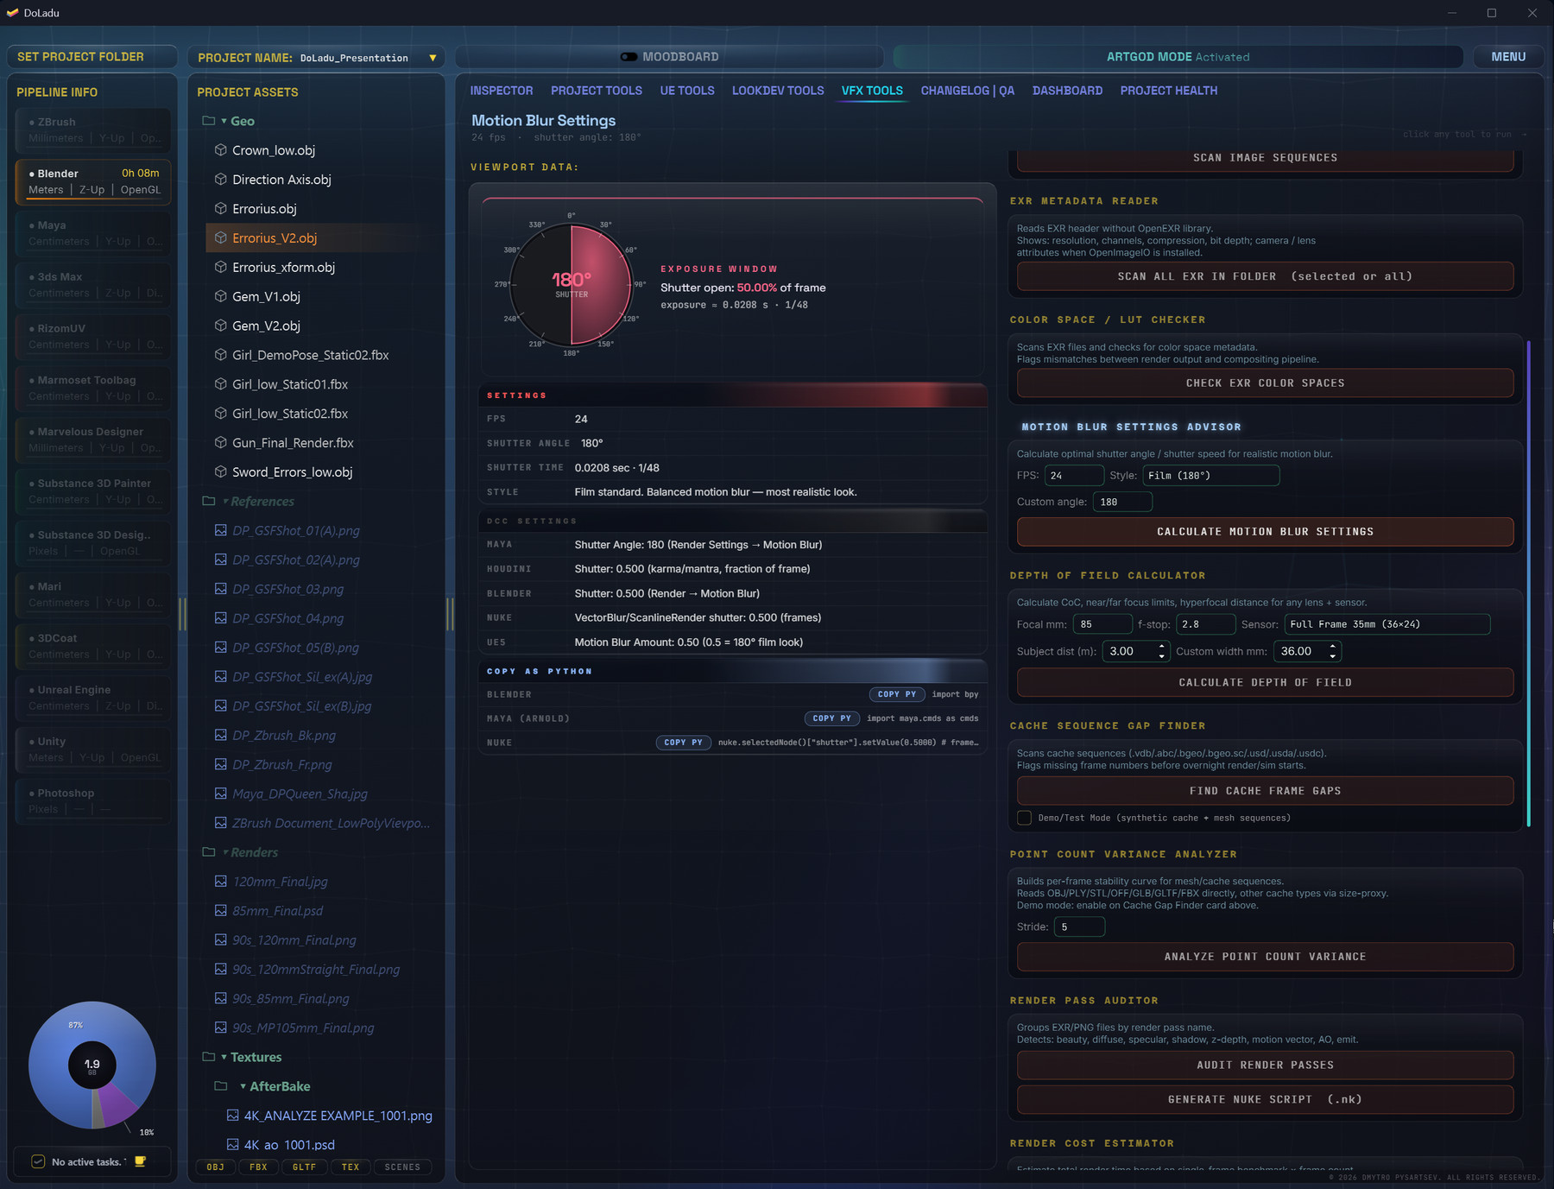This screenshot has height=1189, width=1554.
Task: Click the FIND CACHE FRAME GAPS button
Action: [x=1265, y=791]
